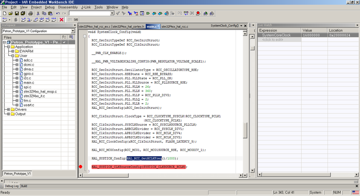This screenshot has height=196, width=360.
Task: Click the New document icon
Action: (5, 13)
